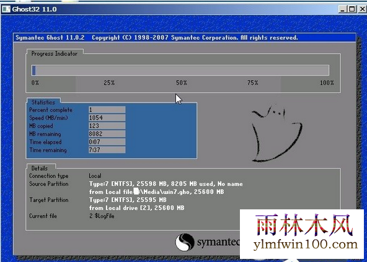Click the 'Type:7 [NTFS], 25595 MB' target line
This screenshot has width=367, height=262.
128,200
